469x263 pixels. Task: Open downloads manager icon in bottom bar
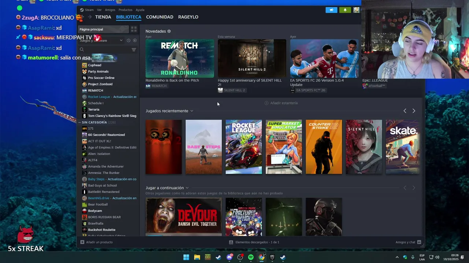[x=231, y=242]
